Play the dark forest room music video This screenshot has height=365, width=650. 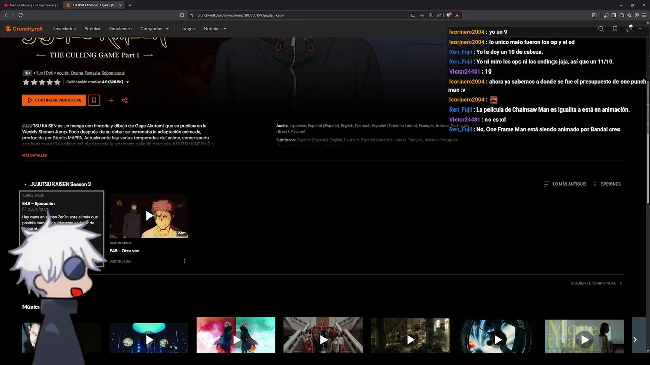pos(410,336)
